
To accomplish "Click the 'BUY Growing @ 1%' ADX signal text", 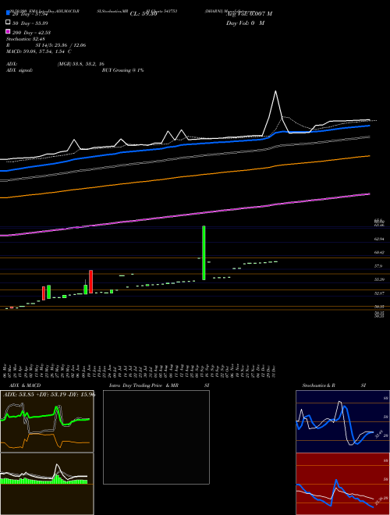I will [x=122, y=70].
